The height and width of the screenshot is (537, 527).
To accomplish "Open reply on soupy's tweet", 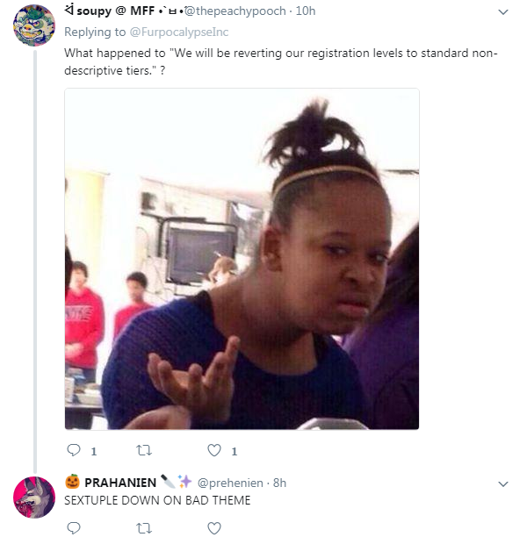I will point(74,450).
